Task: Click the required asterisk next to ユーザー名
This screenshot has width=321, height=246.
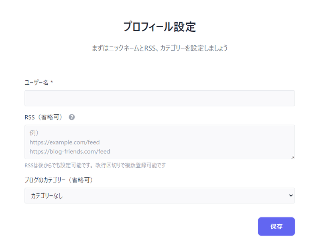Action: tap(52, 82)
